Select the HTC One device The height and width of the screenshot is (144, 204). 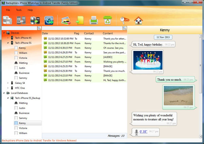20,88
